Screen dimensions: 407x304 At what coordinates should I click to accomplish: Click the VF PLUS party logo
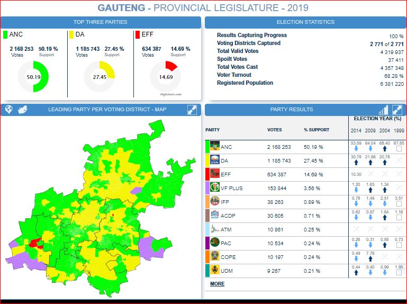tap(215, 188)
